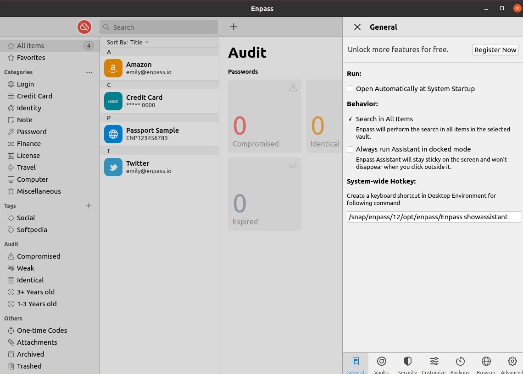This screenshot has width=523, height=374.
Task: Click the Expired passwords audit card
Action: (x=265, y=194)
